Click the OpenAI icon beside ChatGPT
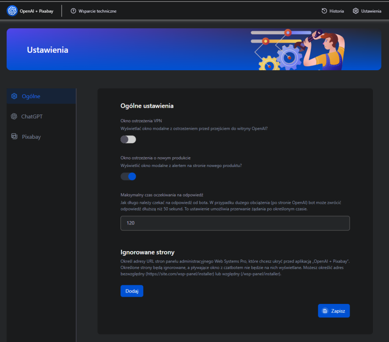Image resolution: width=389 pixels, height=342 pixels. [x=13, y=116]
